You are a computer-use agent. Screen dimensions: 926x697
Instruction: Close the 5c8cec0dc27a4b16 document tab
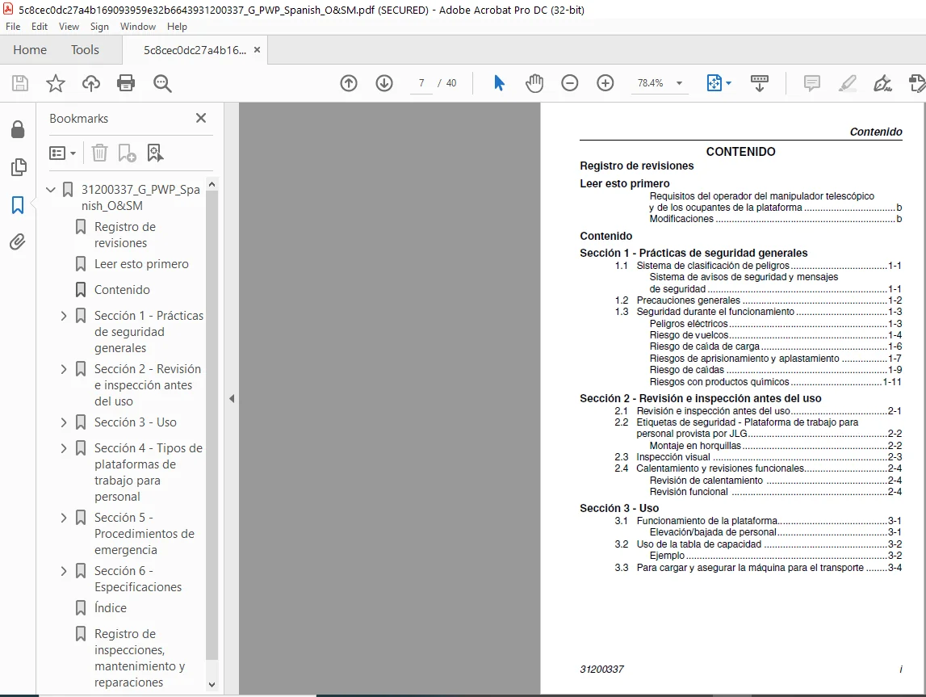[257, 50]
